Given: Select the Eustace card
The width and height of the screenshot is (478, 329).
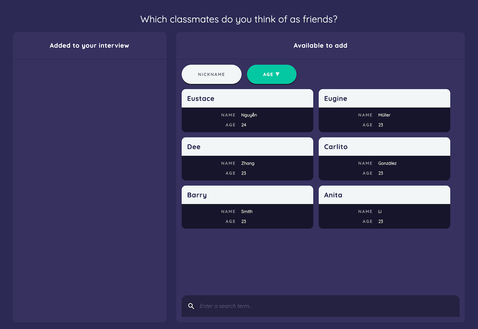Looking at the screenshot, I should [x=247, y=110].
